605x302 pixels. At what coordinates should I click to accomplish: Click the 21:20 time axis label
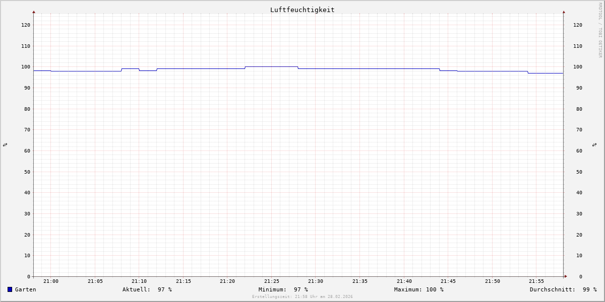tap(227, 281)
